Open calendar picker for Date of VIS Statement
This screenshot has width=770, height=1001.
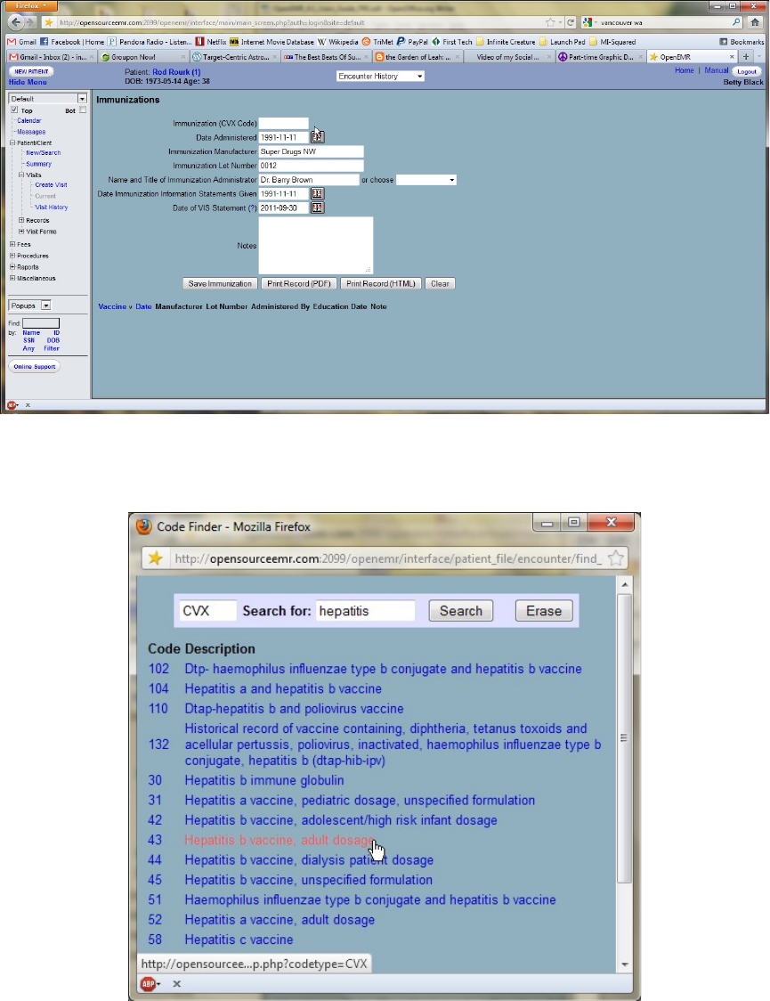pos(317,208)
